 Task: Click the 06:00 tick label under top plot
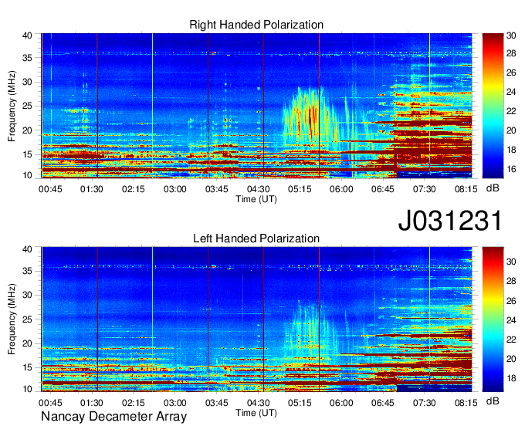(341, 189)
